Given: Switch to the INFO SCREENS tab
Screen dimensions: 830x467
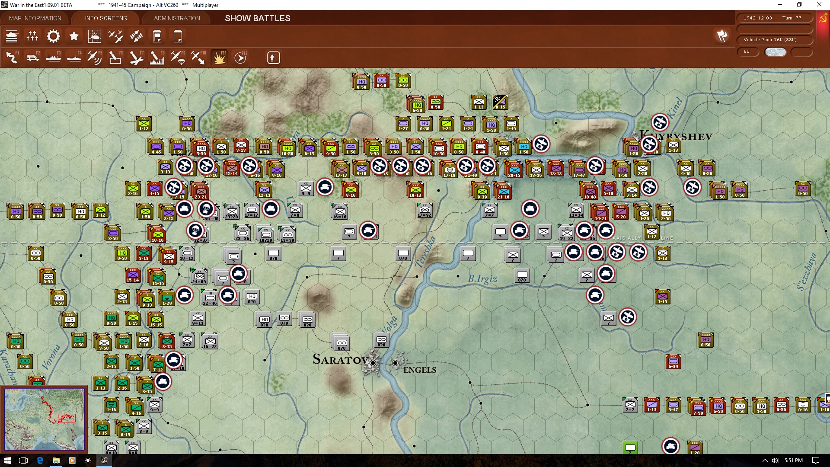Looking at the screenshot, I should tap(106, 18).
